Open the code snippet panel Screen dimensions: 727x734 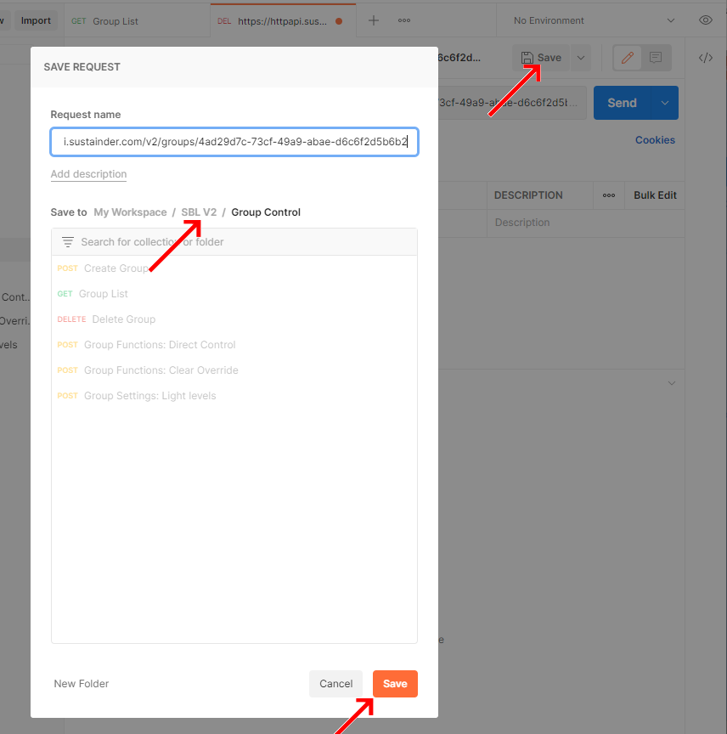(x=705, y=58)
